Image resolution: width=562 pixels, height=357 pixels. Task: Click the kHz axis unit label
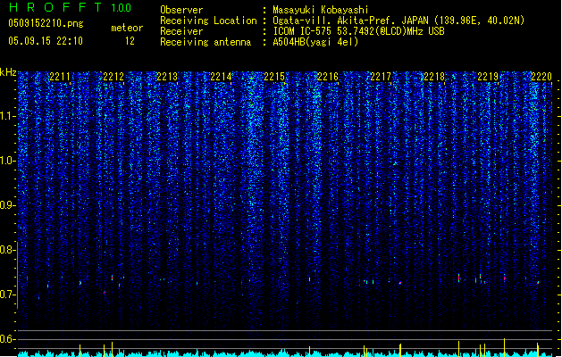(8, 72)
